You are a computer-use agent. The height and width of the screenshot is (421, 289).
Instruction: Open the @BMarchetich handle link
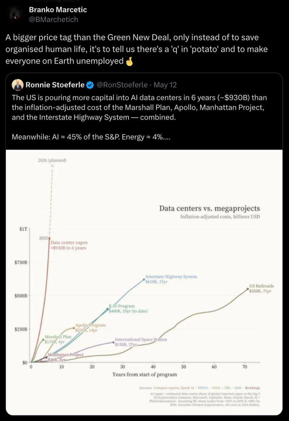pos(53,20)
